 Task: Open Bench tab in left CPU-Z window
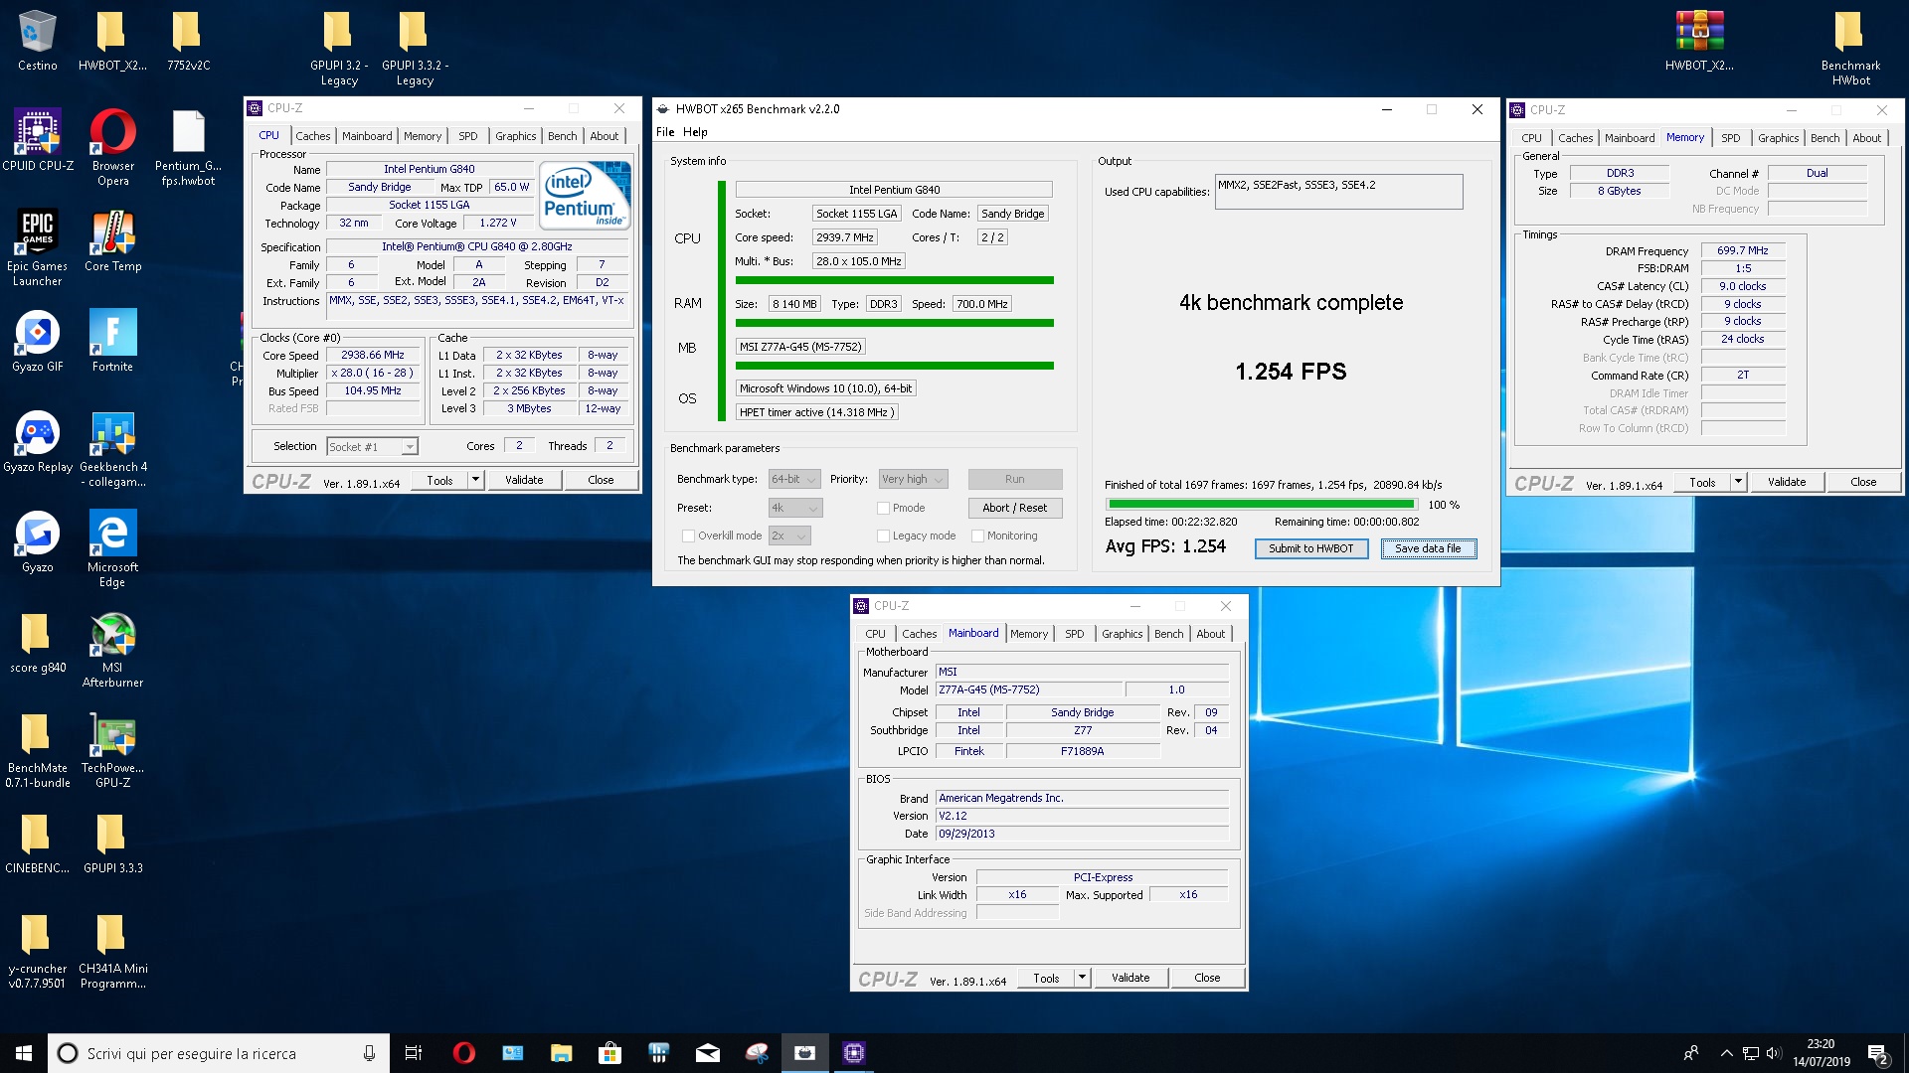click(562, 136)
